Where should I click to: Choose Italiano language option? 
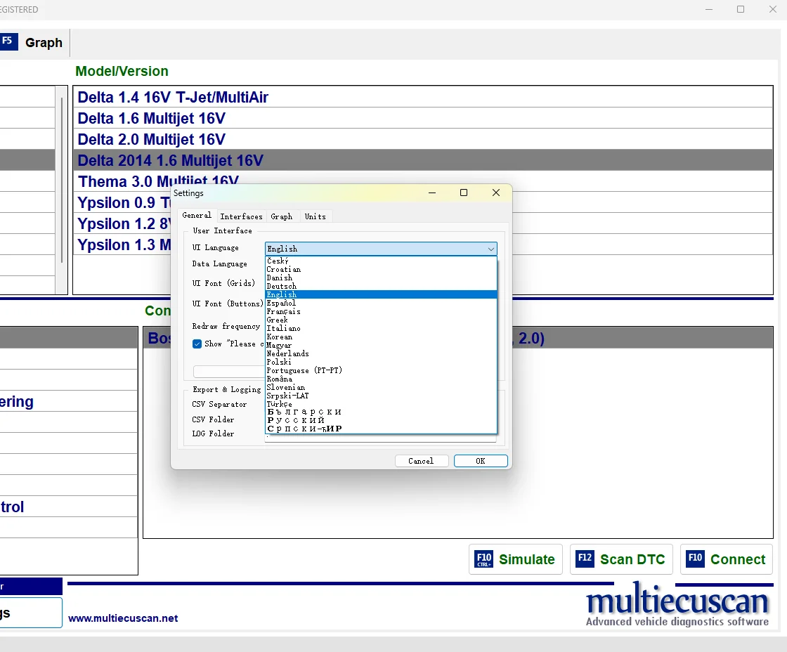pos(381,328)
